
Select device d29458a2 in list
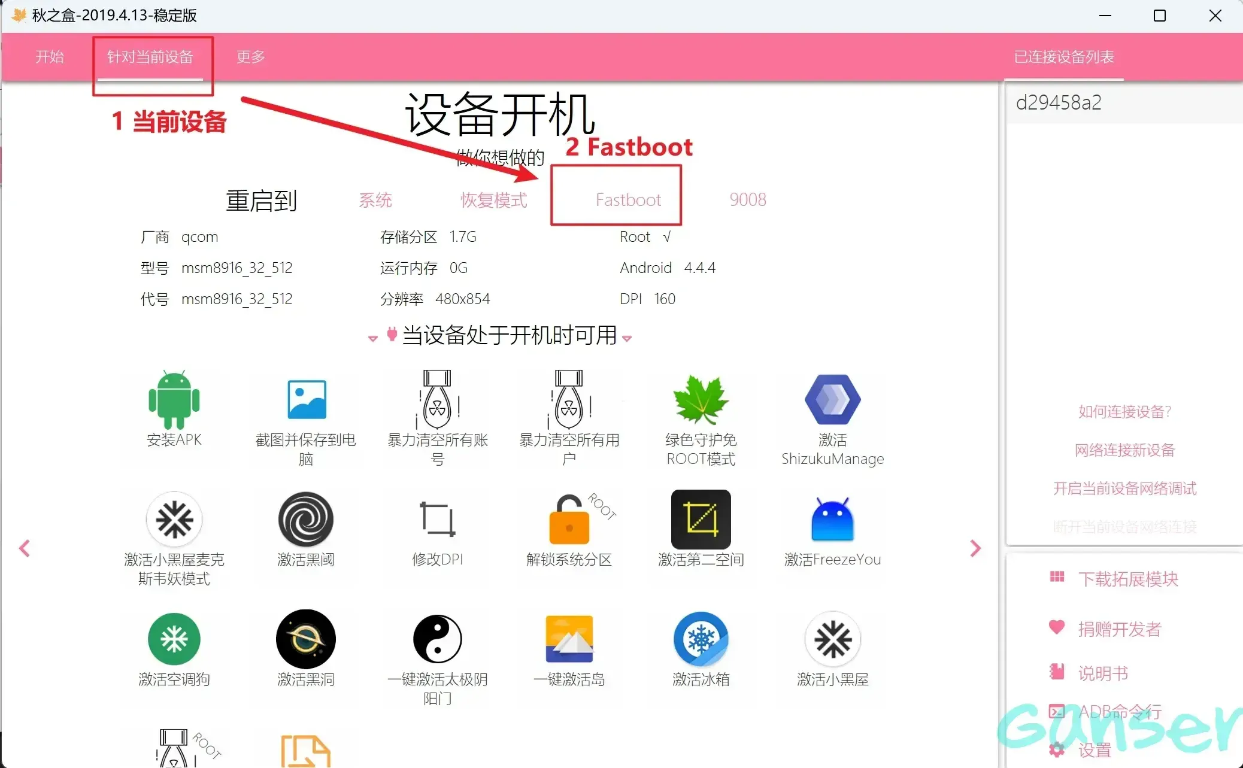click(1059, 103)
